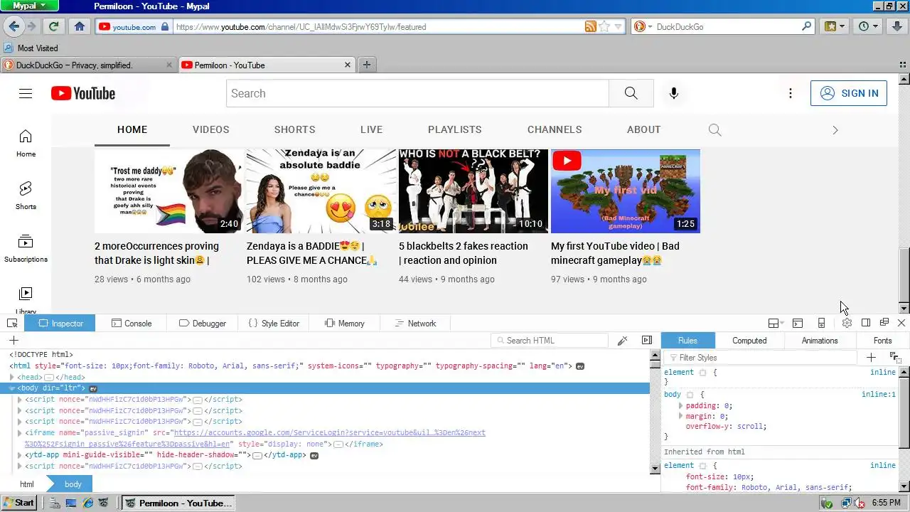Open 5 blackbelts 2 fakes thumbnail
910x512 pixels.
pos(473,191)
